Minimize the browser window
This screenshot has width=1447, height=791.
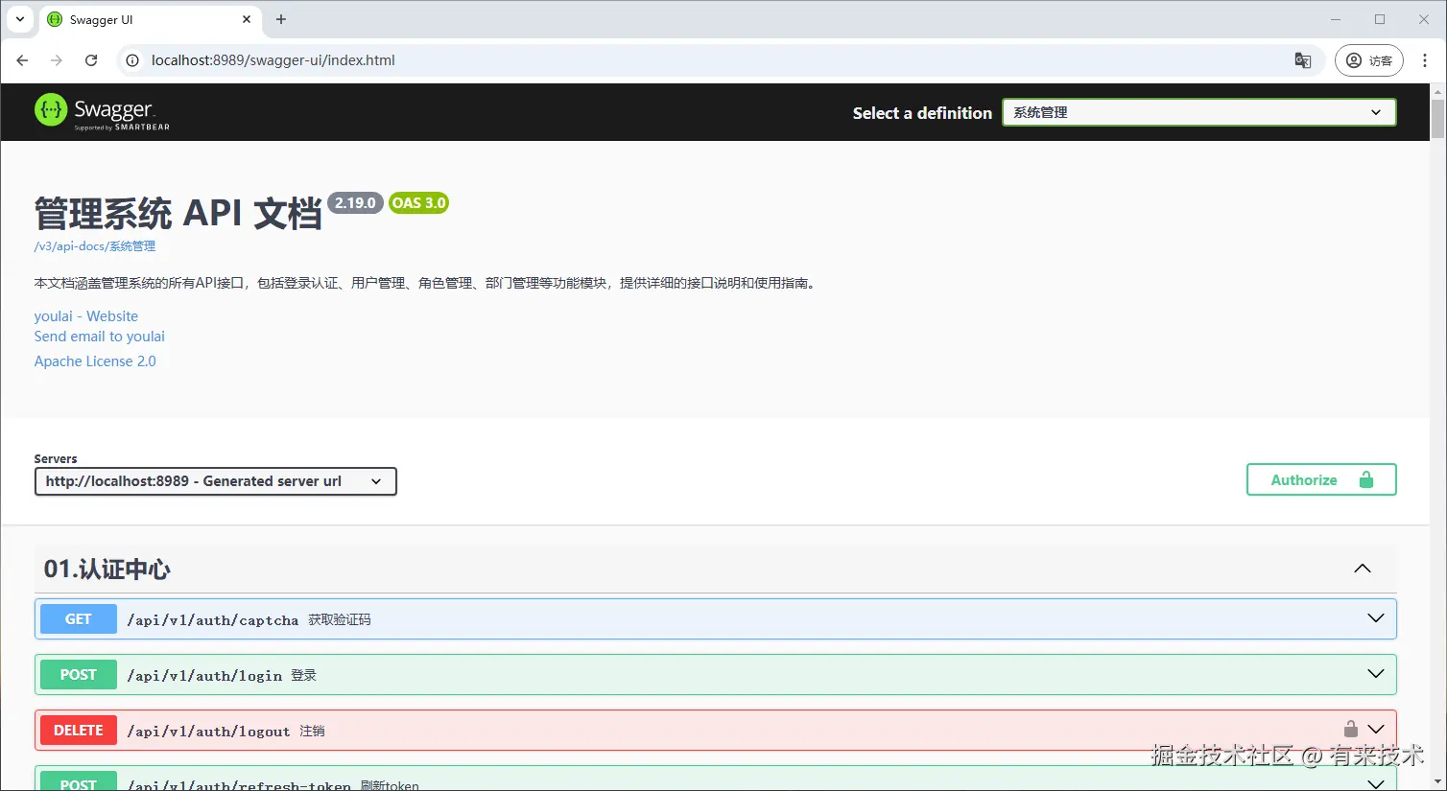click(x=1336, y=19)
